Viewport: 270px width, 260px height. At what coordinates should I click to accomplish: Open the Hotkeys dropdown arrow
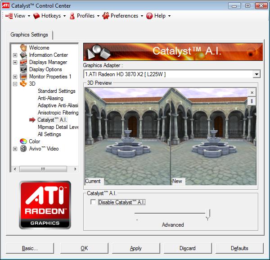click(x=64, y=16)
